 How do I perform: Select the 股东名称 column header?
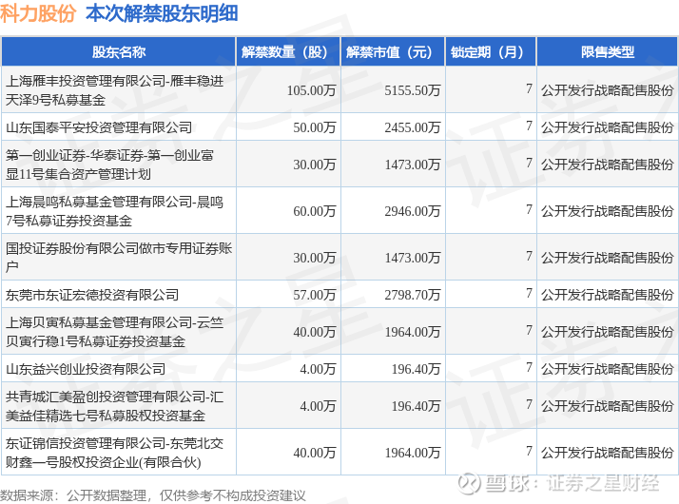[x=119, y=52]
